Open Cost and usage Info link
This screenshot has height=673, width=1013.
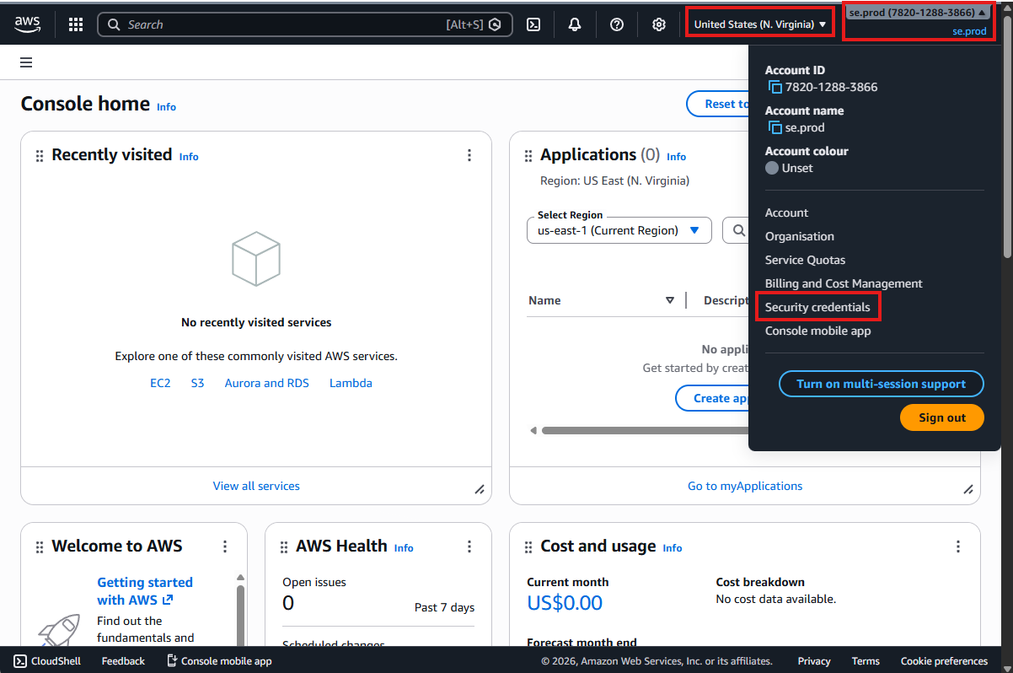click(672, 548)
